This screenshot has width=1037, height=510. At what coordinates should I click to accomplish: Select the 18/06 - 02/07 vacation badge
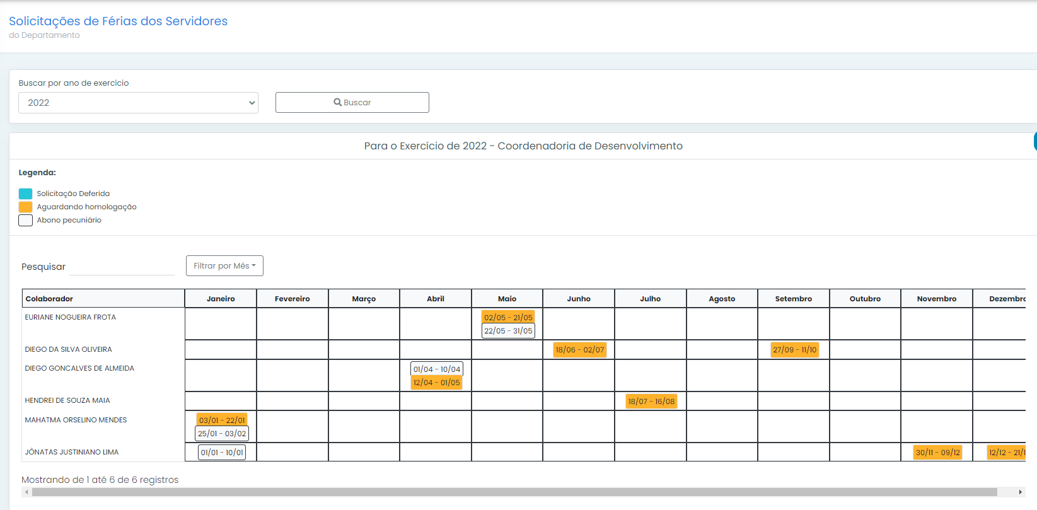pyautogui.click(x=580, y=349)
